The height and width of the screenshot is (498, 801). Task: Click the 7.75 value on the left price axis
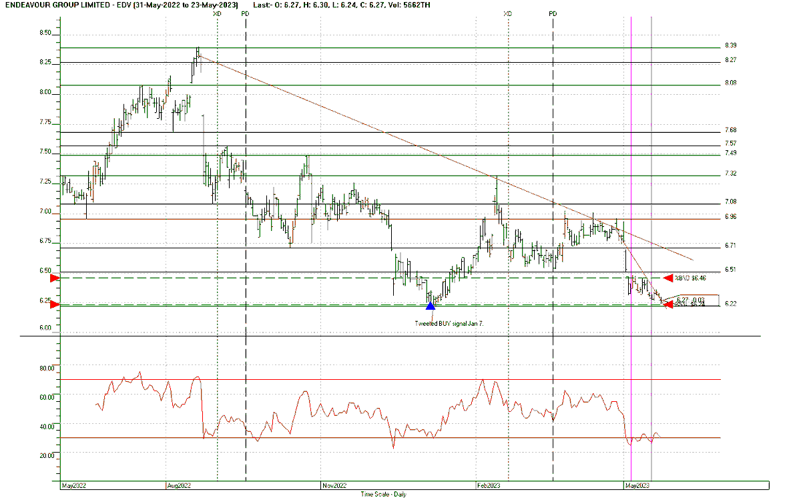tap(45, 122)
